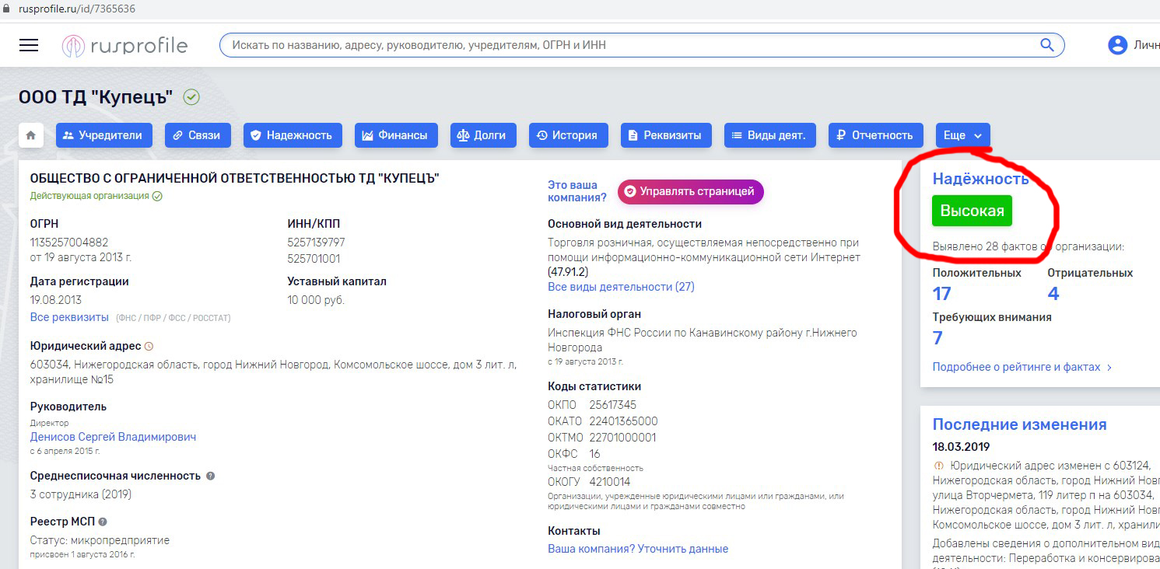Click the activity code (47.91.2)
Viewport: 1160px width, 569px height.
pos(568,272)
